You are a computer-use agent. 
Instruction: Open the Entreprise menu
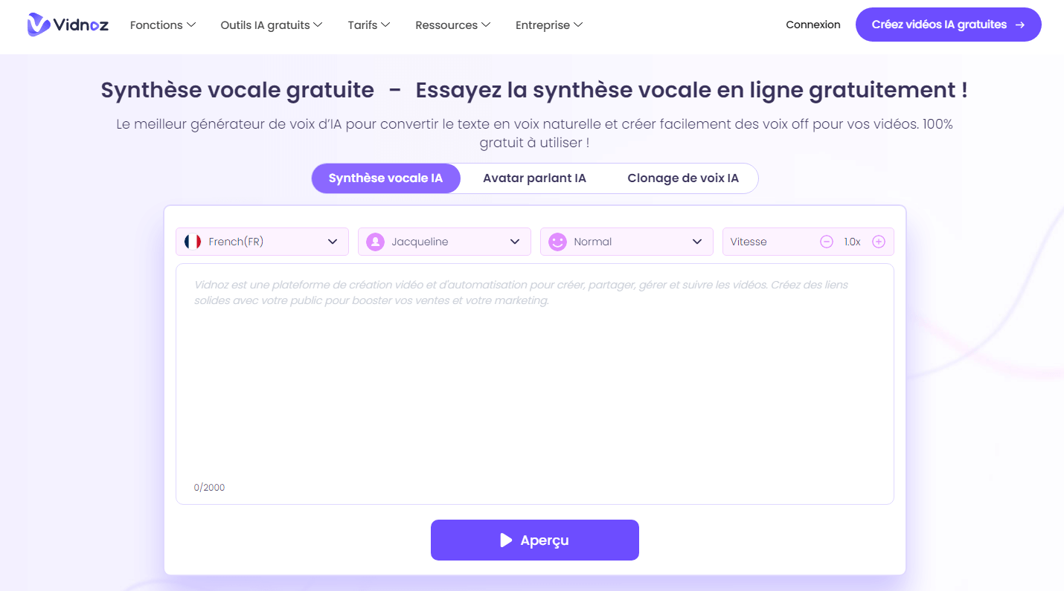coord(549,25)
